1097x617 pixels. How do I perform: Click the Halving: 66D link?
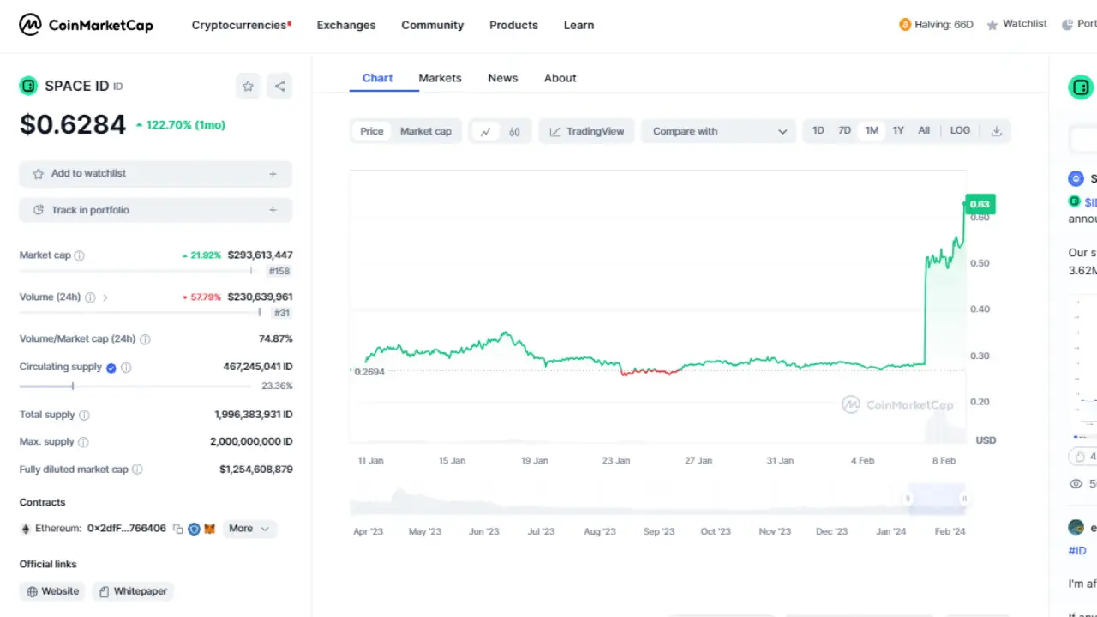pyautogui.click(x=937, y=25)
